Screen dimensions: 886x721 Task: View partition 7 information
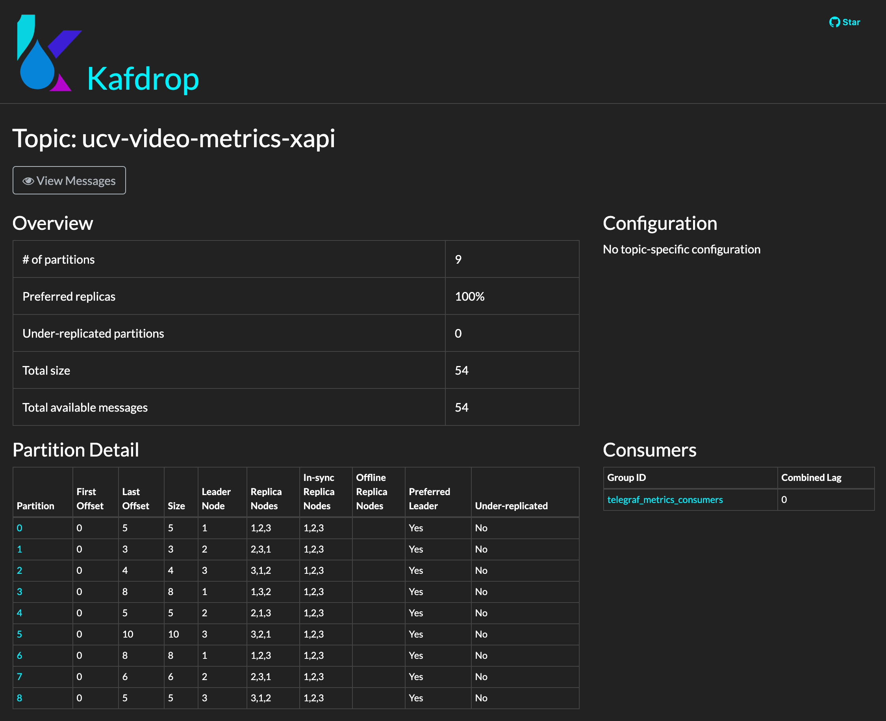[19, 677]
